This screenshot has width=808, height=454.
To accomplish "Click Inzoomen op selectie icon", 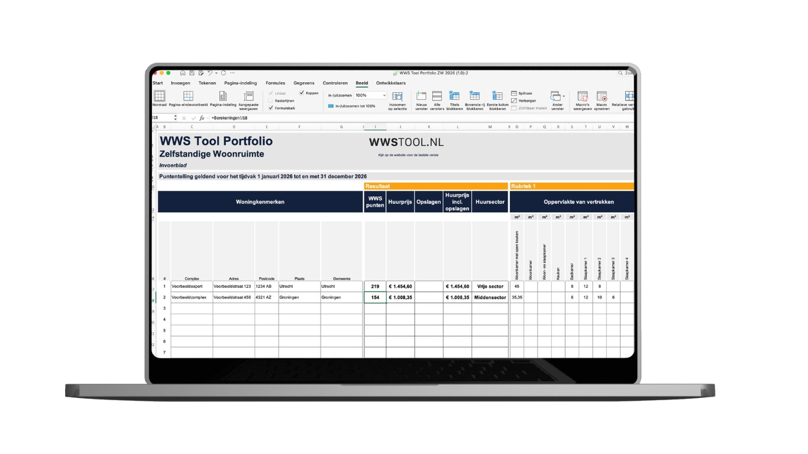I will tap(397, 96).
